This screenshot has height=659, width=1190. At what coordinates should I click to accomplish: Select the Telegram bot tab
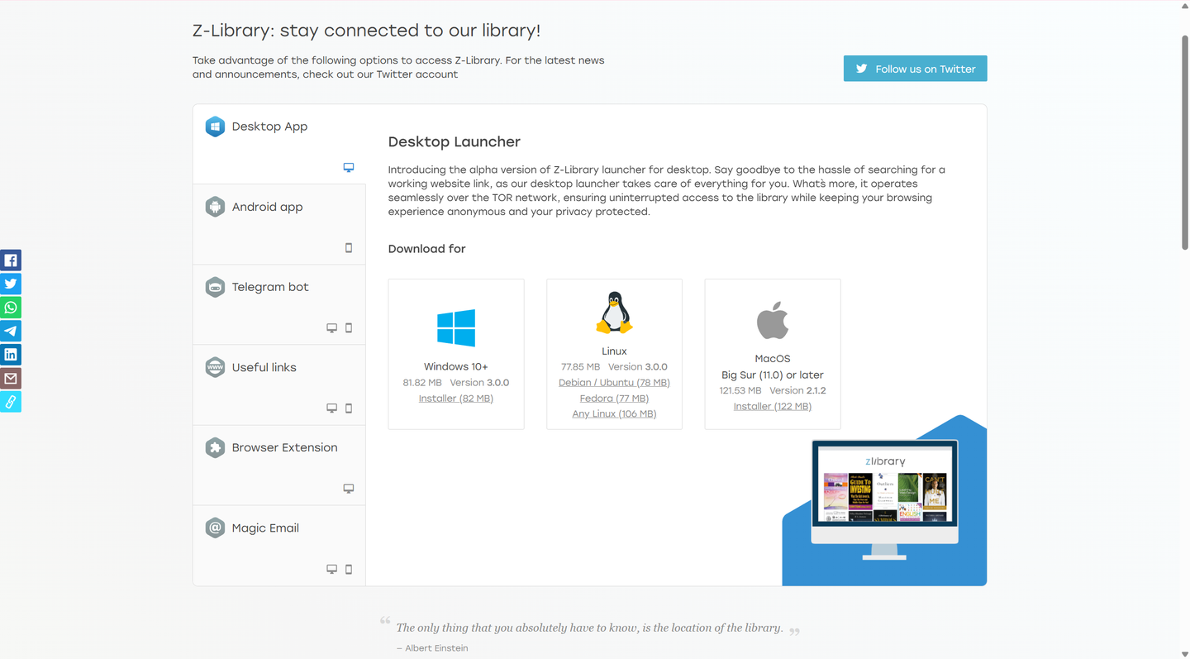[x=279, y=304]
